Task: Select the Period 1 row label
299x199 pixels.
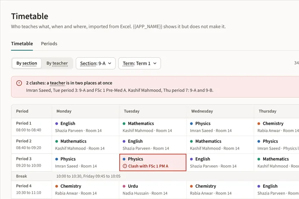Action: coord(24,123)
